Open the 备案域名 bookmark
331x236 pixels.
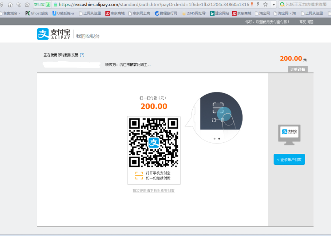click(10, 13)
